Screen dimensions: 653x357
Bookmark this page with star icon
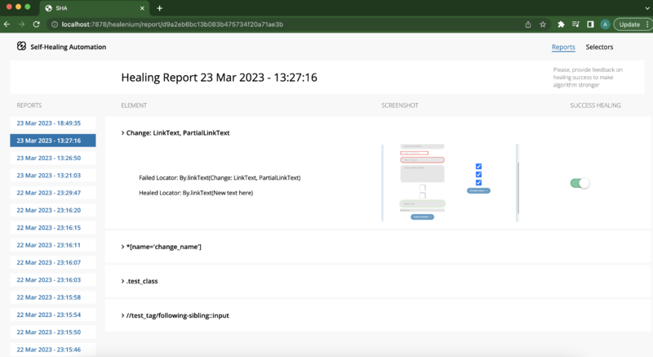543,25
